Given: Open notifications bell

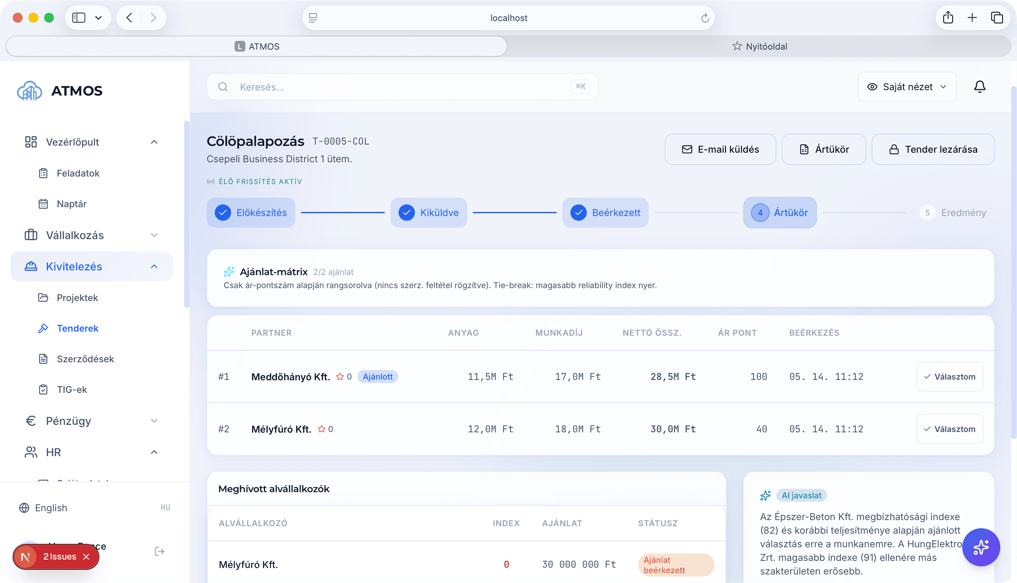Looking at the screenshot, I should [x=980, y=87].
